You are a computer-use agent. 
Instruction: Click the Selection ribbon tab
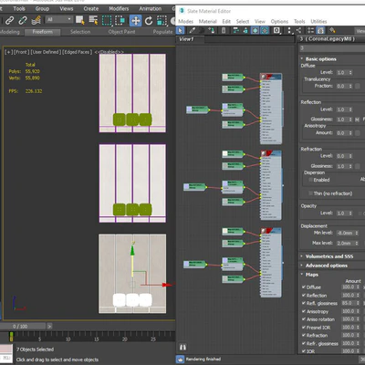[80, 32]
